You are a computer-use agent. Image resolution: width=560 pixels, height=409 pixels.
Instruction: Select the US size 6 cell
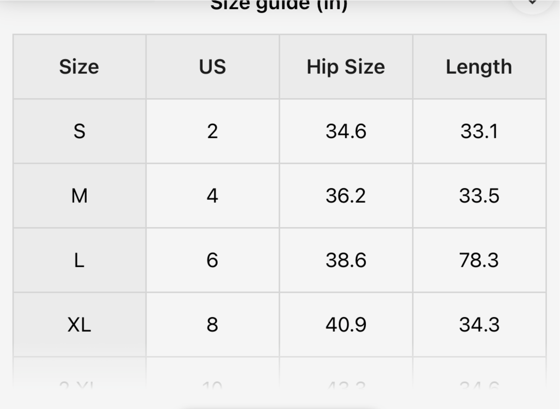tap(212, 260)
